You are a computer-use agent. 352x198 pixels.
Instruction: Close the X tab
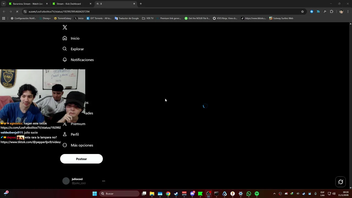[x=134, y=4]
